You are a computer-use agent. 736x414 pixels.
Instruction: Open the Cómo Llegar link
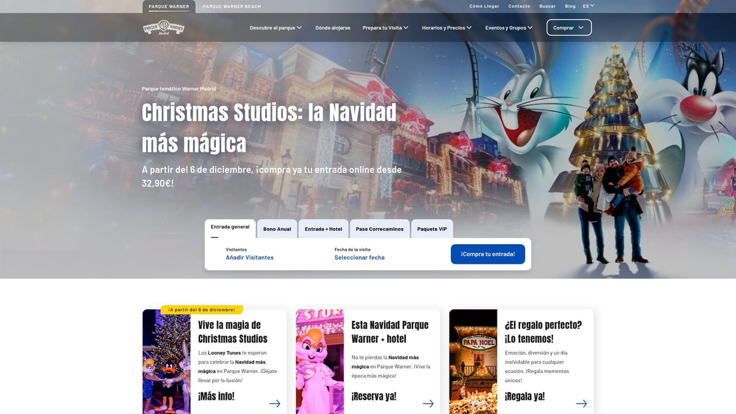(x=484, y=6)
